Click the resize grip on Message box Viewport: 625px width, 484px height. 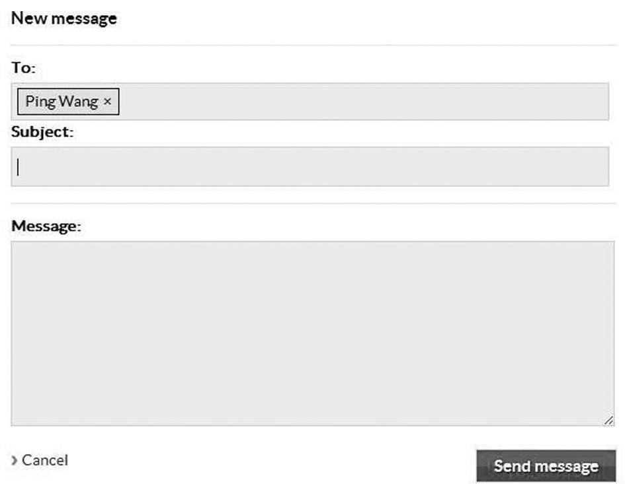608,421
